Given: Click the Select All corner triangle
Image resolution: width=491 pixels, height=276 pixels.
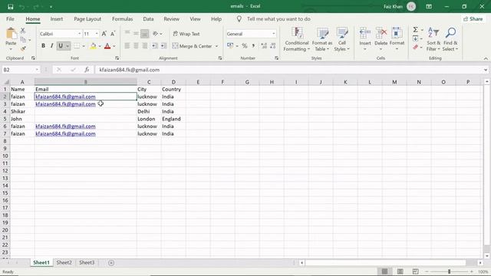Looking at the screenshot, I should pyautogui.click(x=6, y=82).
